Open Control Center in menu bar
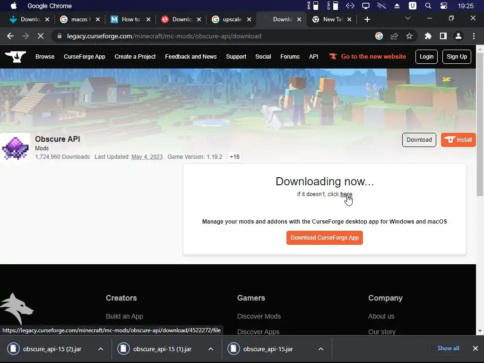The height and width of the screenshot is (363, 484). 443,6
